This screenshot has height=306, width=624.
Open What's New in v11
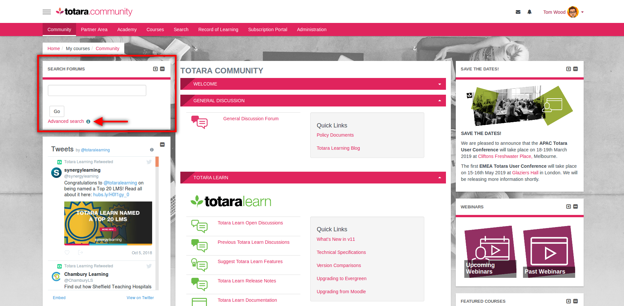click(336, 239)
